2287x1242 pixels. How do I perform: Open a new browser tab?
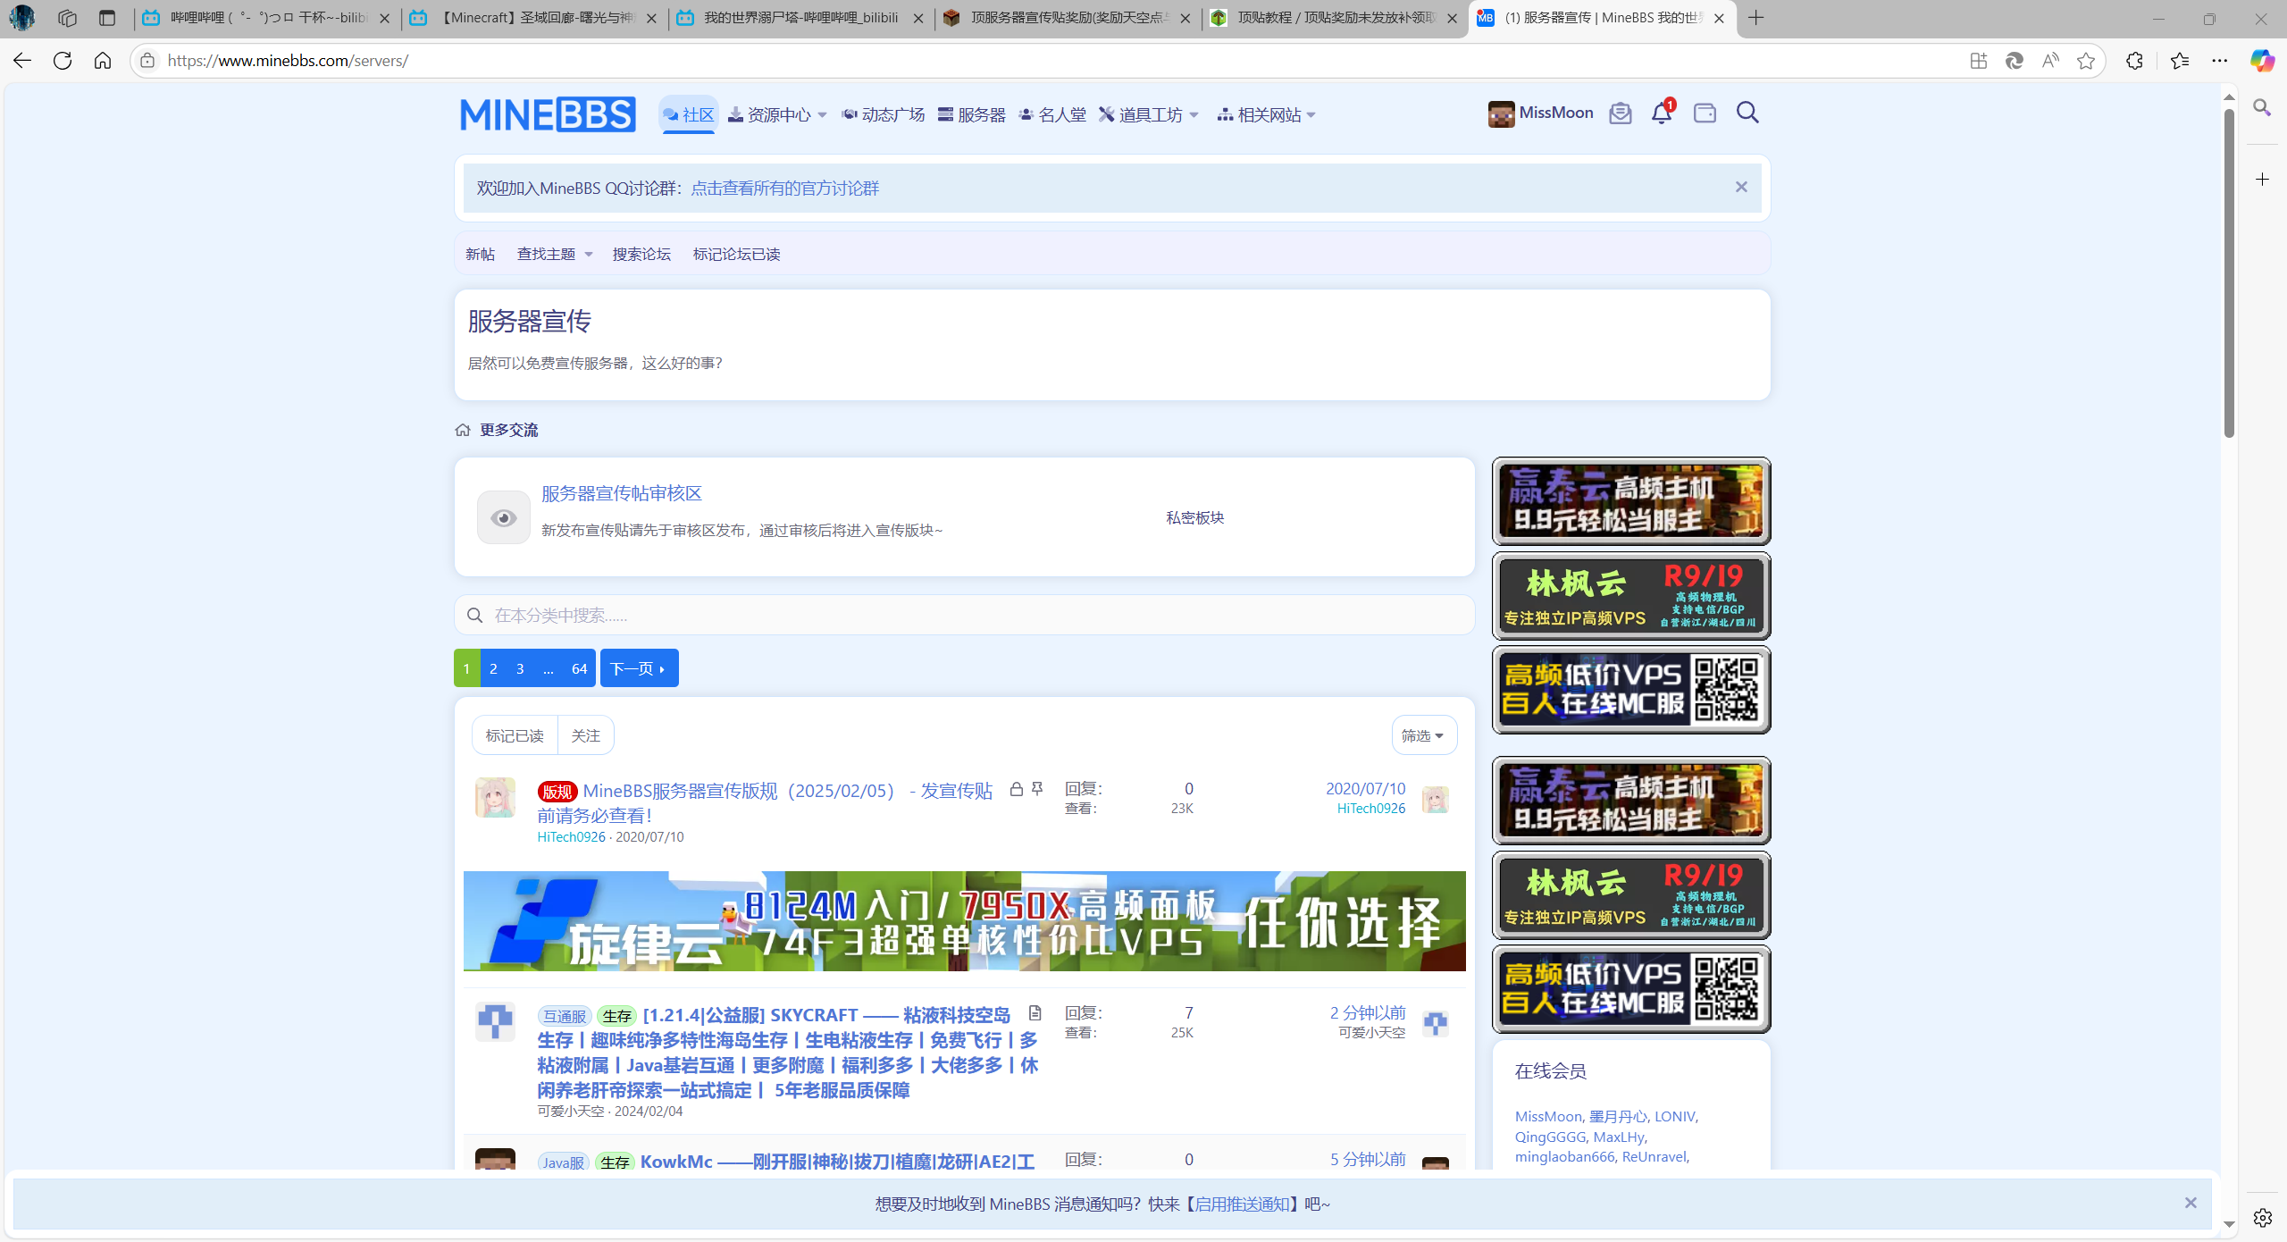pos(1756,18)
